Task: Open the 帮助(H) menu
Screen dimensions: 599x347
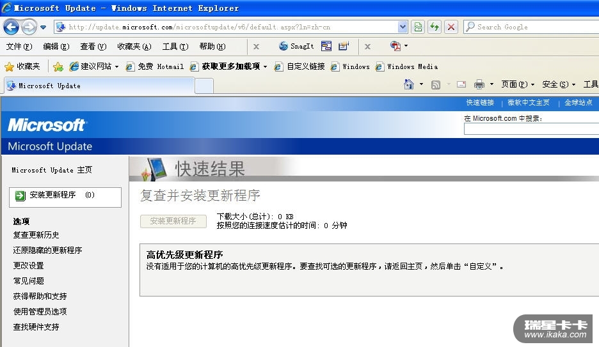Action: [x=212, y=47]
